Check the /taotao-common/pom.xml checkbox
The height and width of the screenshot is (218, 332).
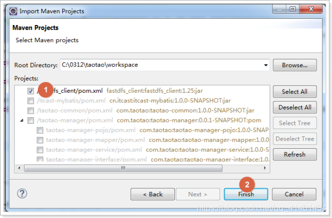pyautogui.click(x=31, y=110)
